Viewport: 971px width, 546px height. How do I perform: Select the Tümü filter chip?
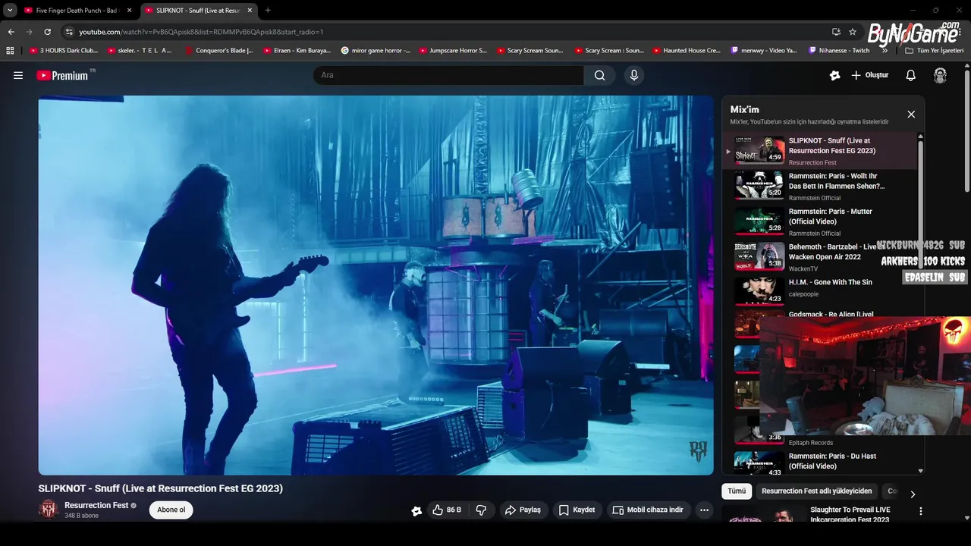[737, 491]
